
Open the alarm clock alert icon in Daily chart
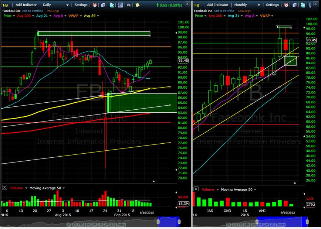click(x=95, y=5)
